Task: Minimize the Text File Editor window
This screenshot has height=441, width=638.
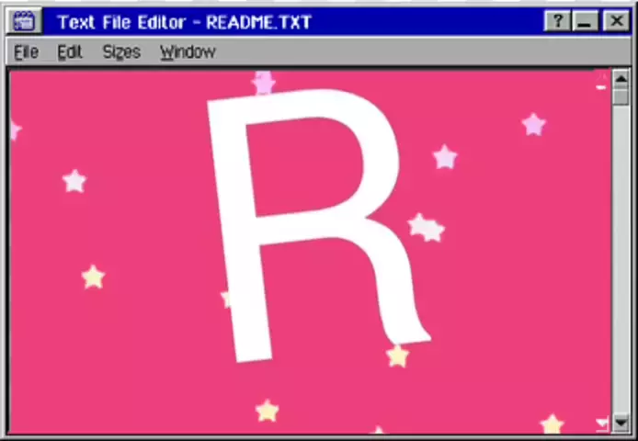Action: pos(587,21)
